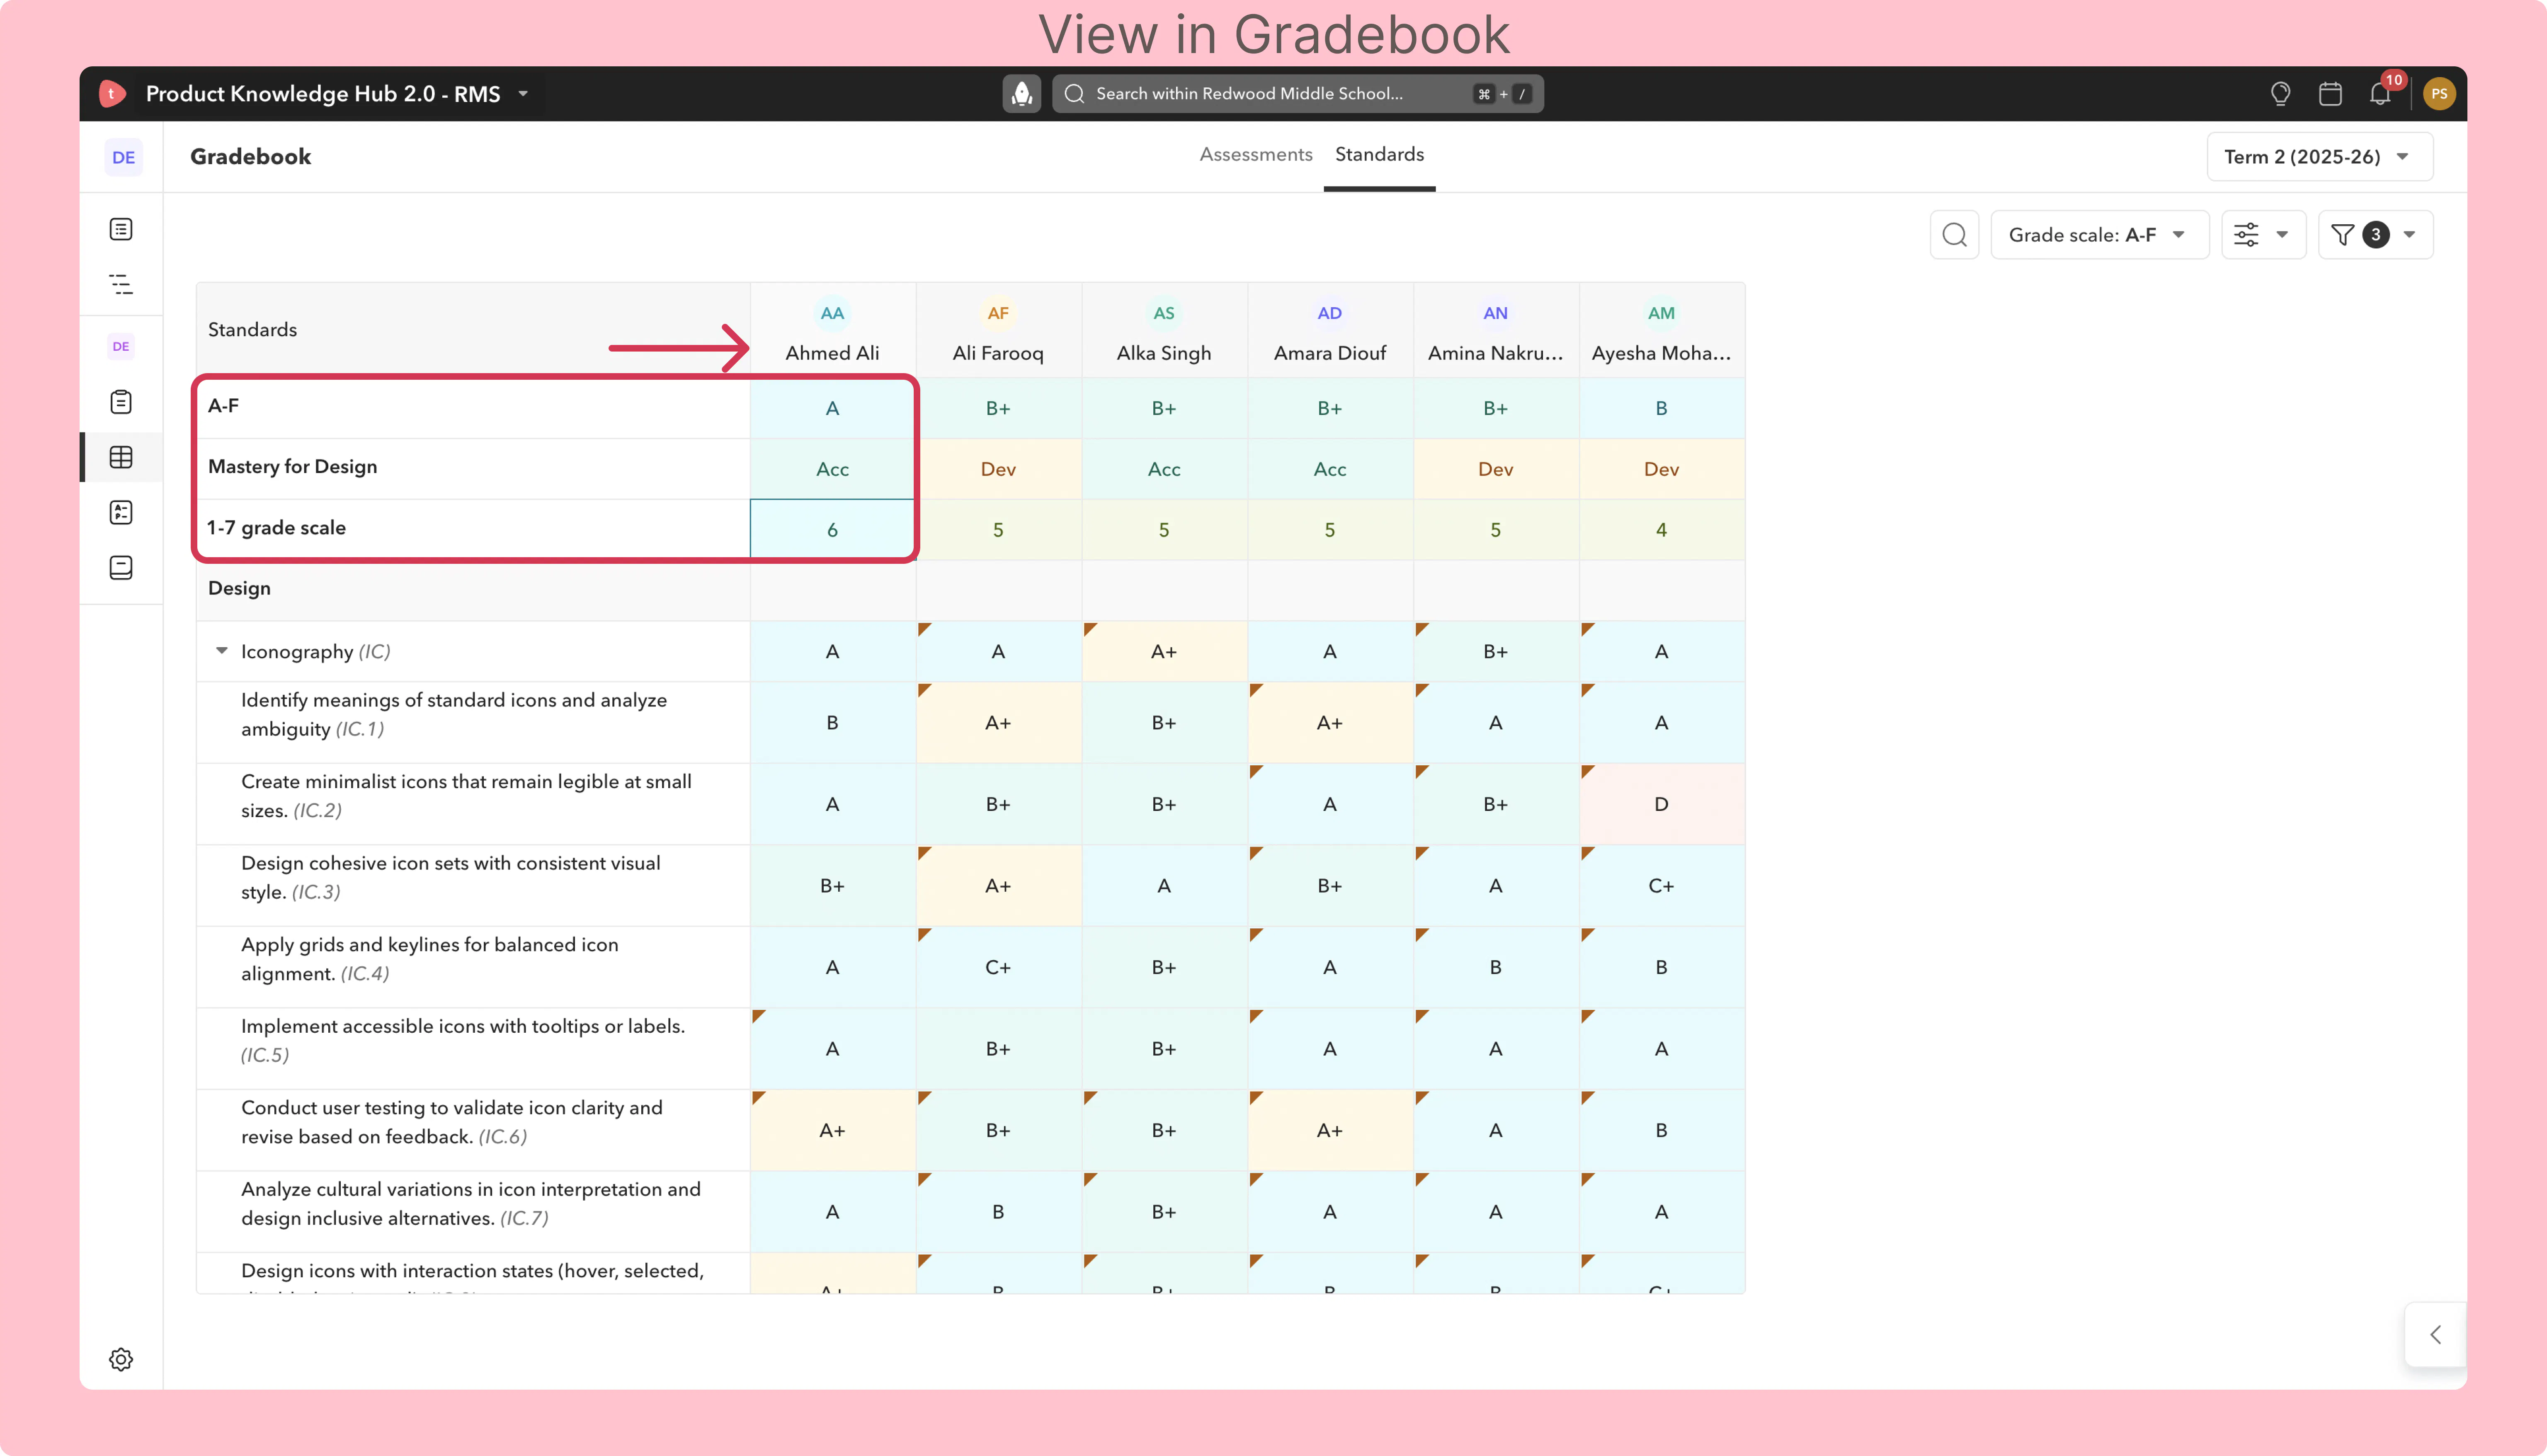Click the DE class badge at the top of the sidebar

pos(123,157)
